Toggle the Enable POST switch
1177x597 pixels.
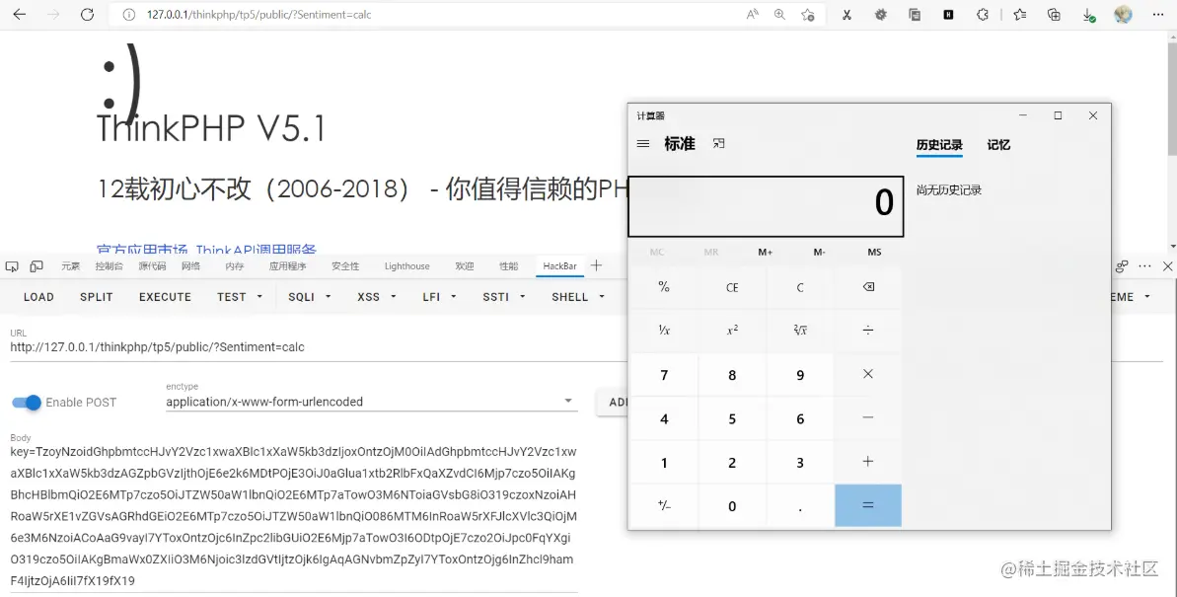[27, 403]
